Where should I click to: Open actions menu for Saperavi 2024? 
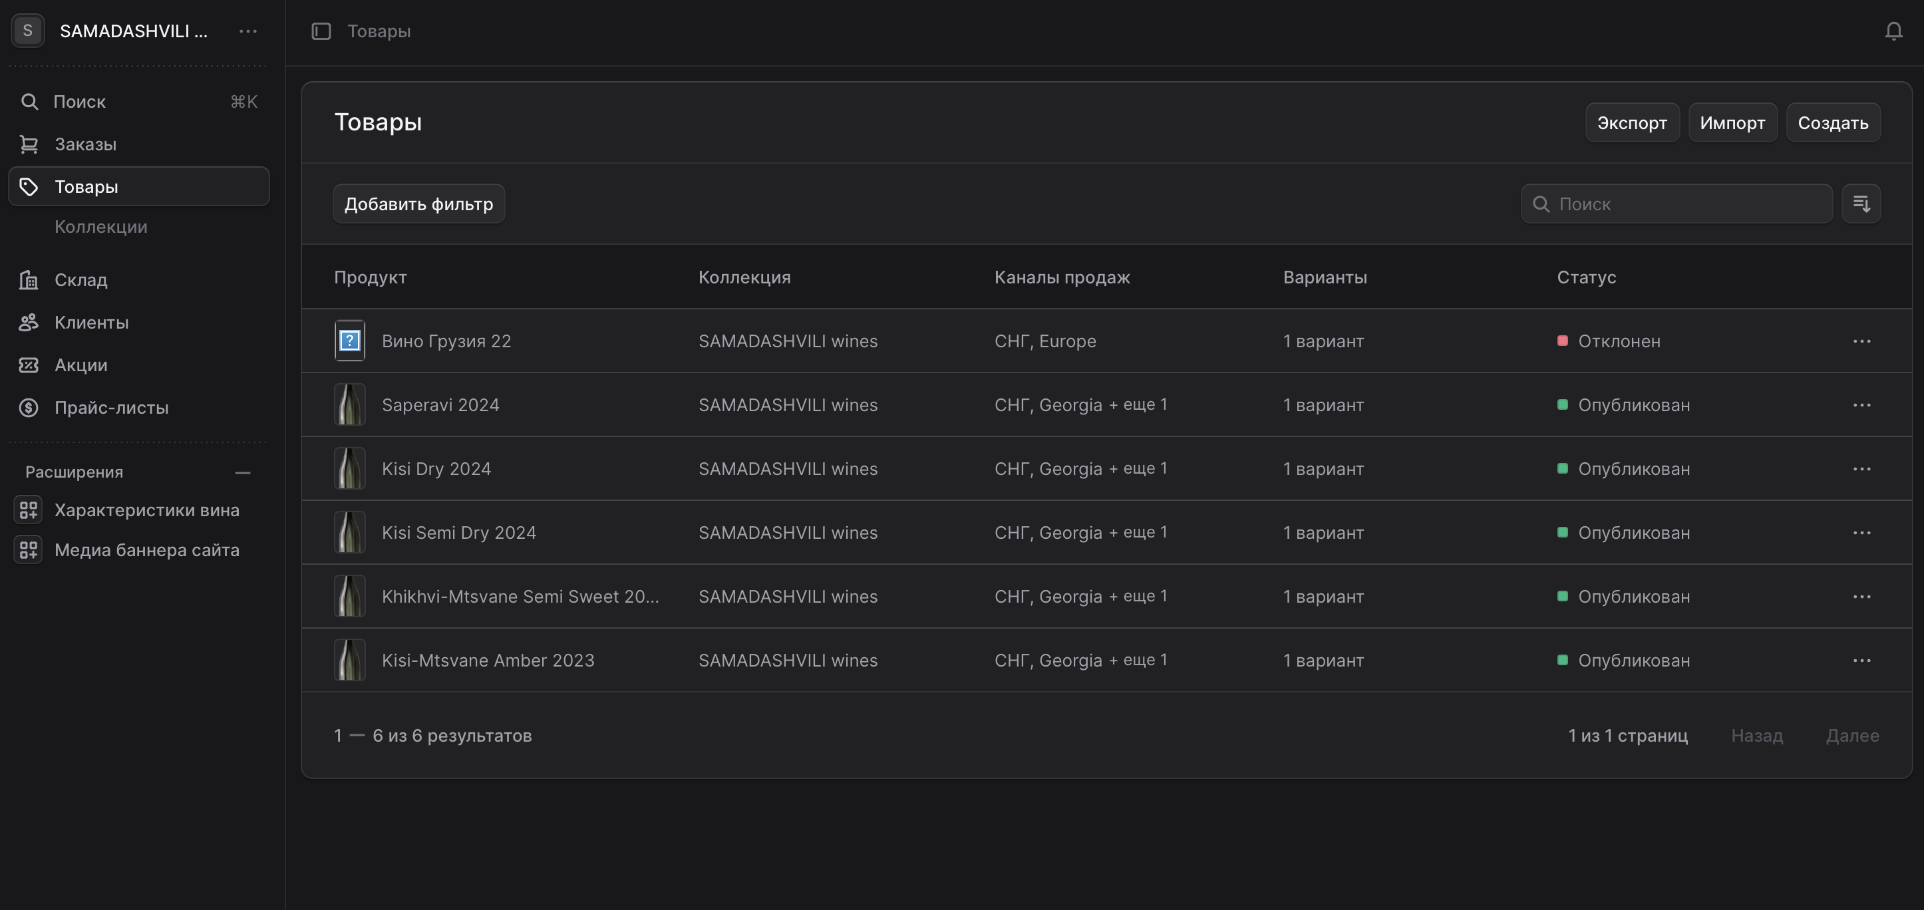1861,405
